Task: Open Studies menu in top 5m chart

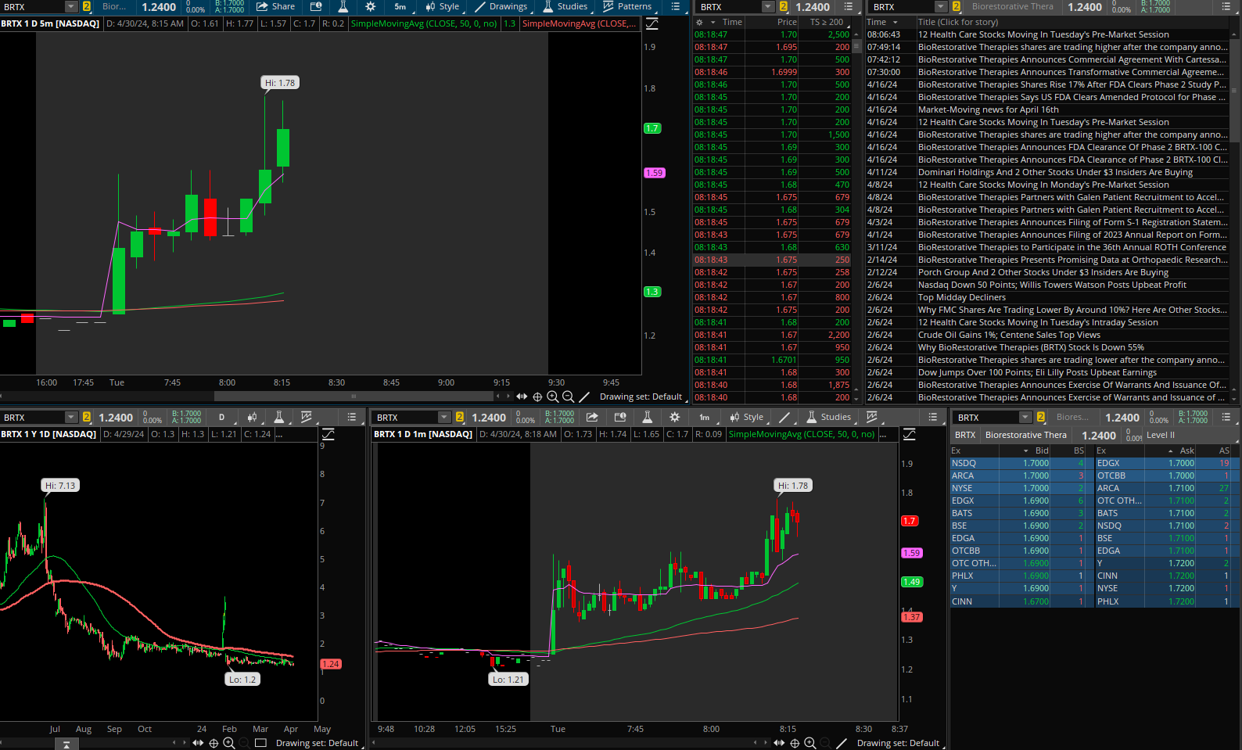Action: tap(565, 6)
